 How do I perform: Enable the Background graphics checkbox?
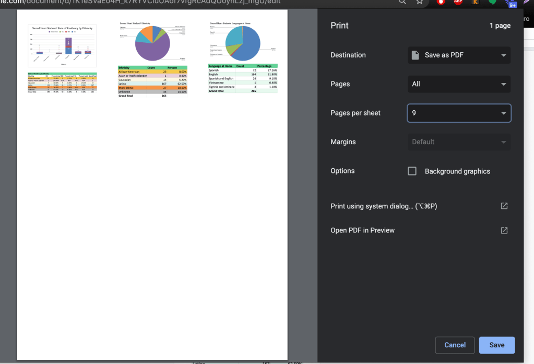point(412,171)
